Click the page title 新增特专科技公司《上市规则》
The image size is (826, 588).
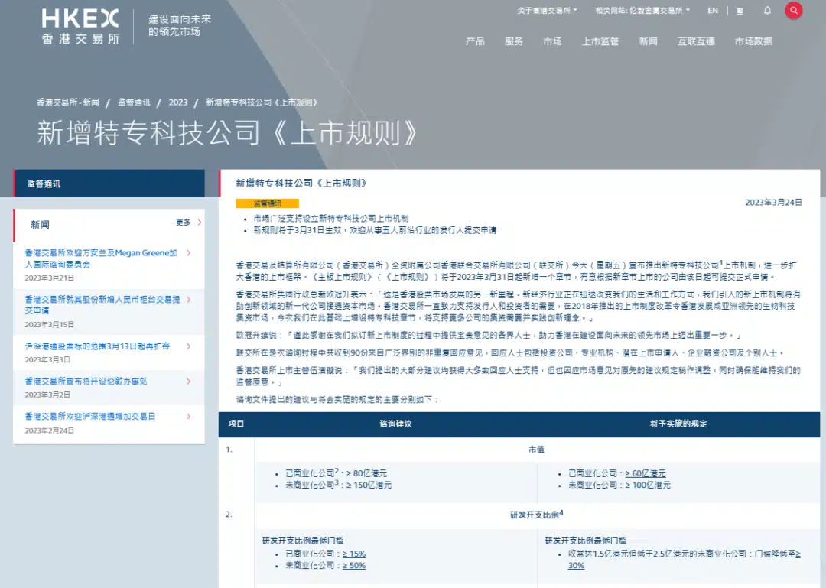coord(228,132)
